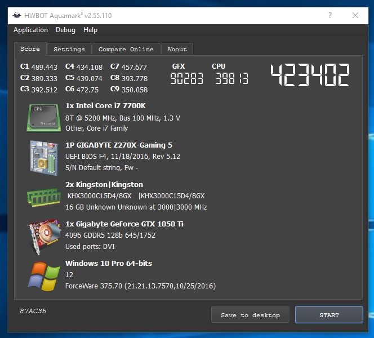Click the C1 value 489.443
The image size is (374, 338).
tap(44, 67)
